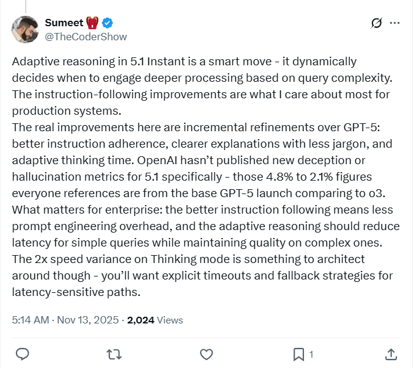414x368 pixels.
Task: Click the Grok explain icon
Action: [x=377, y=24]
